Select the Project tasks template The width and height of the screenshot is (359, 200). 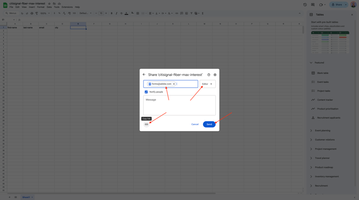[x=324, y=91]
